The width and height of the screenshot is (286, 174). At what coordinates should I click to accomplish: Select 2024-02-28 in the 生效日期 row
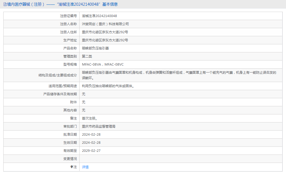coord(91,143)
